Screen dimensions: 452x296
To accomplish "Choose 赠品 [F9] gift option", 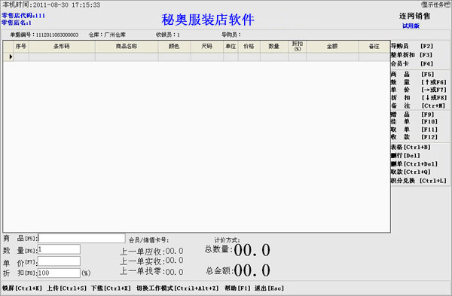I will (x=412, y=114).
